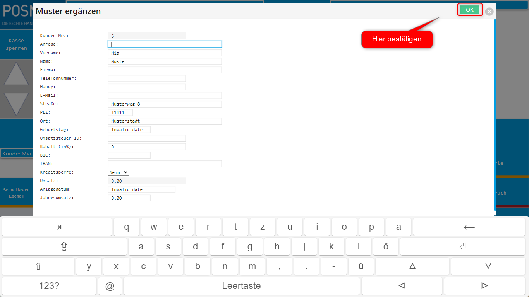Click the Anrede input field
529x297 pixels.
pyautogui.click(x=165, y=44)
